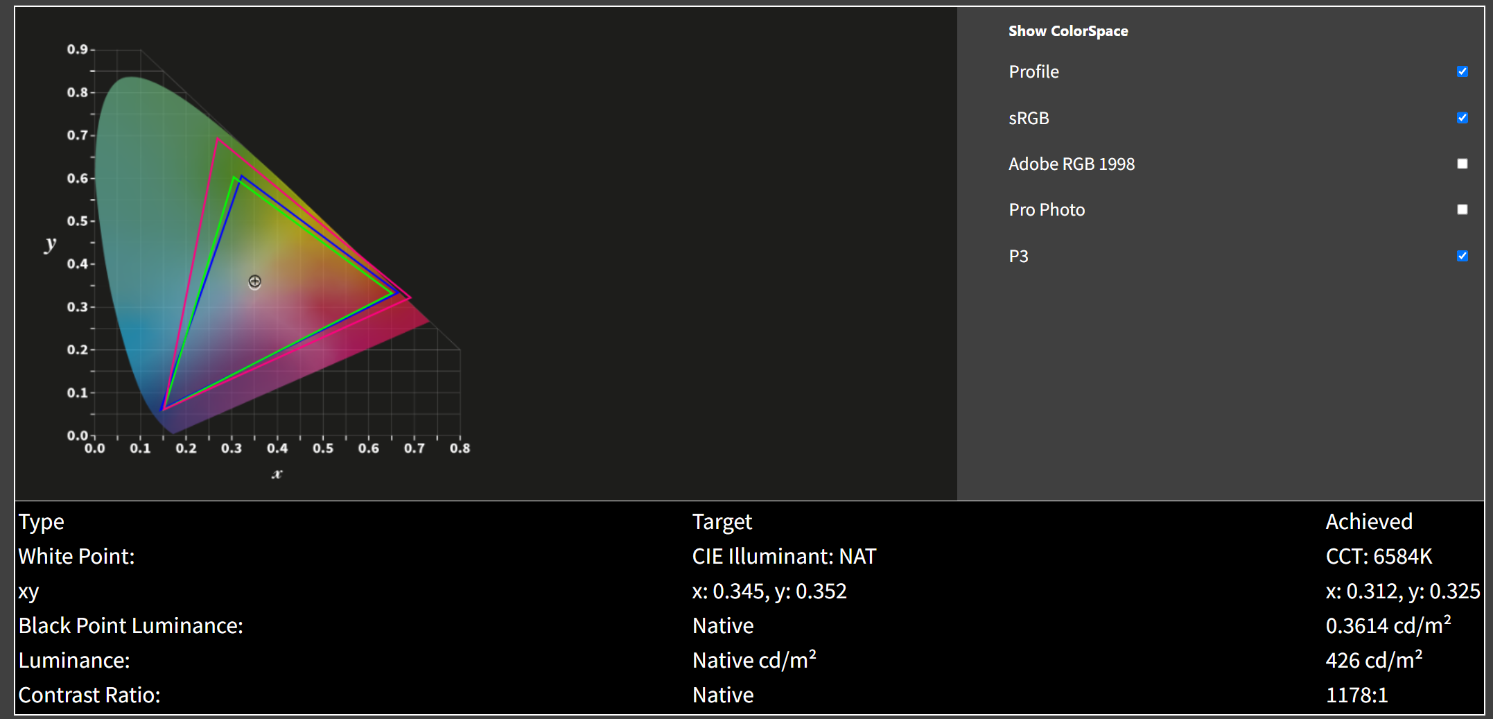Click the Adobe RGB 1998 label
The image size is (1493, 719).
1071,164
